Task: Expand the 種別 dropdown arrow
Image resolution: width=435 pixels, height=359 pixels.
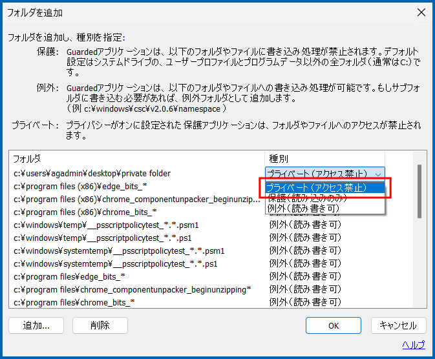Action: tap(377, 174)
